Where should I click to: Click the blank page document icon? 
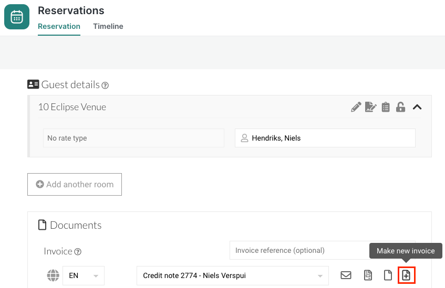point(387,275)
